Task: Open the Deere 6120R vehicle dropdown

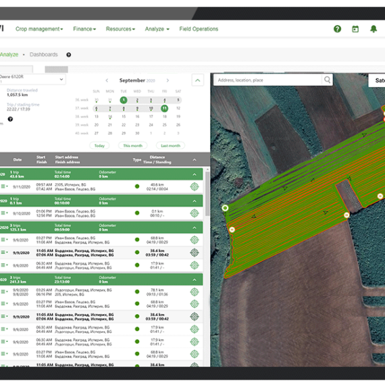Action: point(32,79)
